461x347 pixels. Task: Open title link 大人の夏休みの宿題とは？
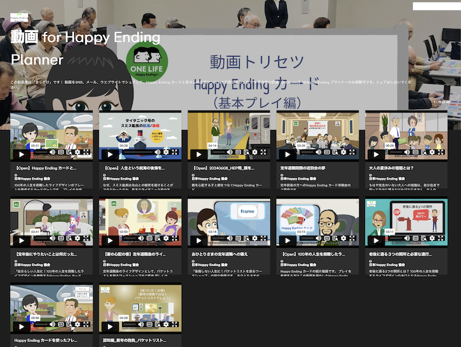tap(391, 168)
